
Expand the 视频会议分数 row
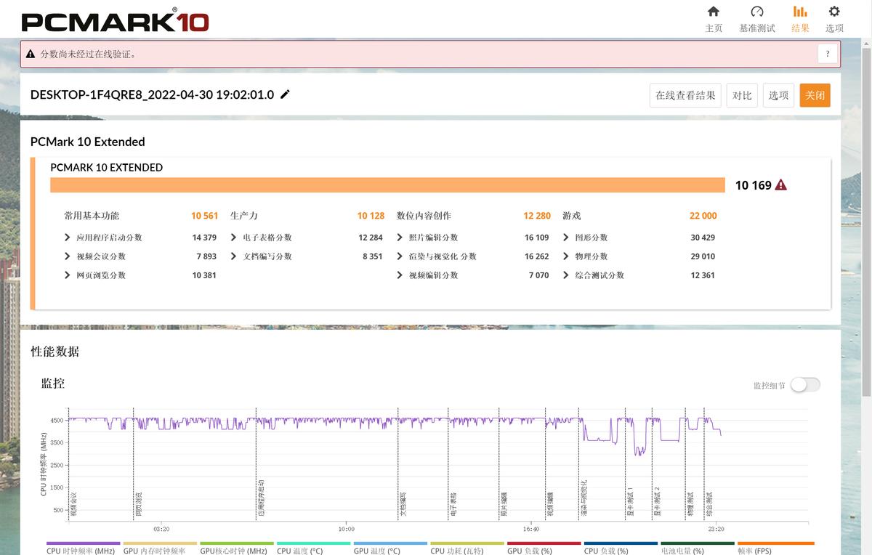pos(68,256)
